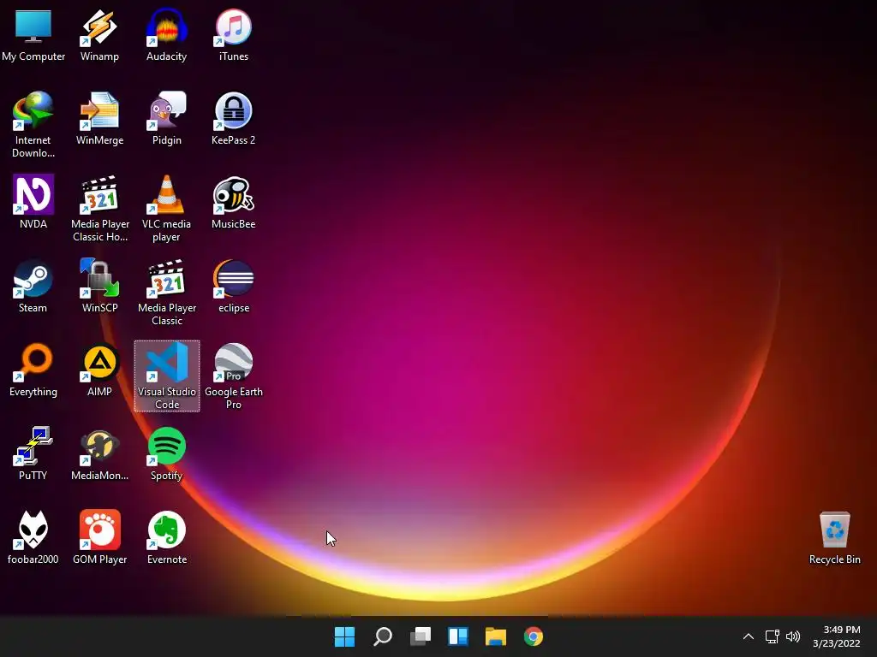Screen dimensions: 877x657
Task: Open taskbar Search
Action: (383, 636)
